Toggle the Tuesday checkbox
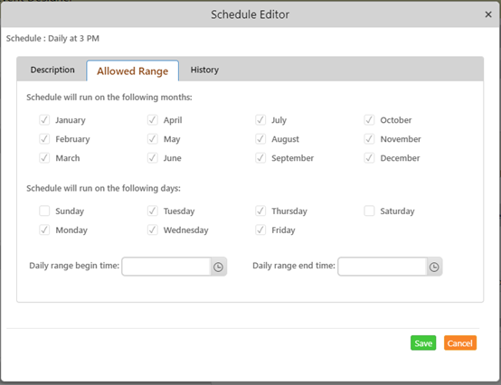This screenshot has height=385, width=501. click(153, 211)
